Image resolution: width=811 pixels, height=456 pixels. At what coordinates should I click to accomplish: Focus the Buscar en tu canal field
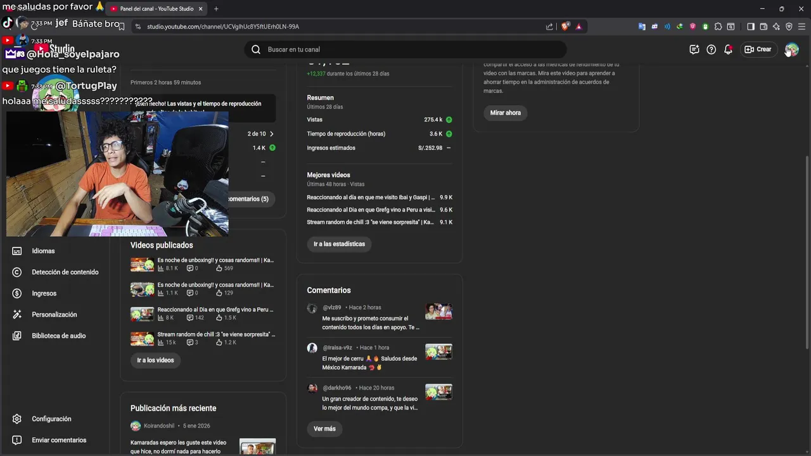point(405,49)
